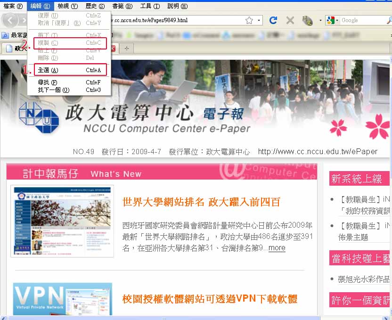Viewport: 392px width, 320px height.
Task: Click the 當科技碰上藝 sidebar heading
Action: point(359,258)
